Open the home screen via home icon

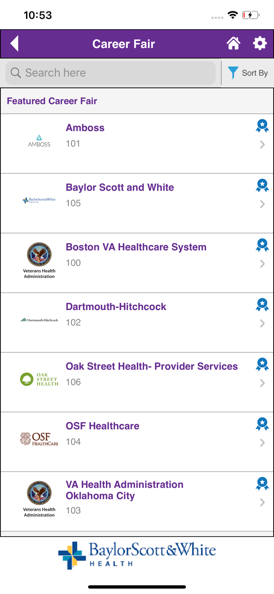tap(233, 44)
